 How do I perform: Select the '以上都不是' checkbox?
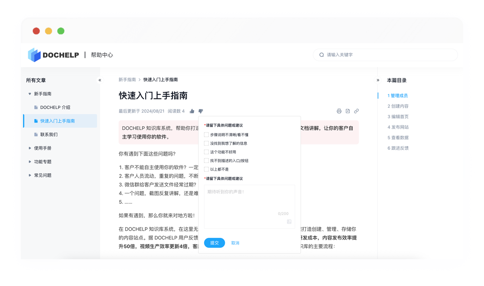[x=206, y=169]
